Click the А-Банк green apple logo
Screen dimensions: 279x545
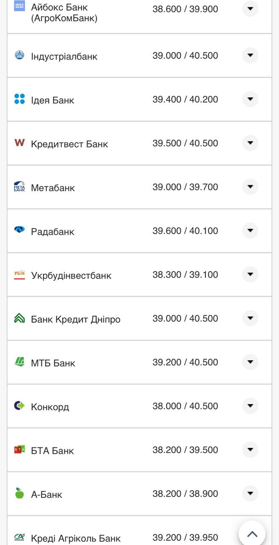[x=20, y=493]
